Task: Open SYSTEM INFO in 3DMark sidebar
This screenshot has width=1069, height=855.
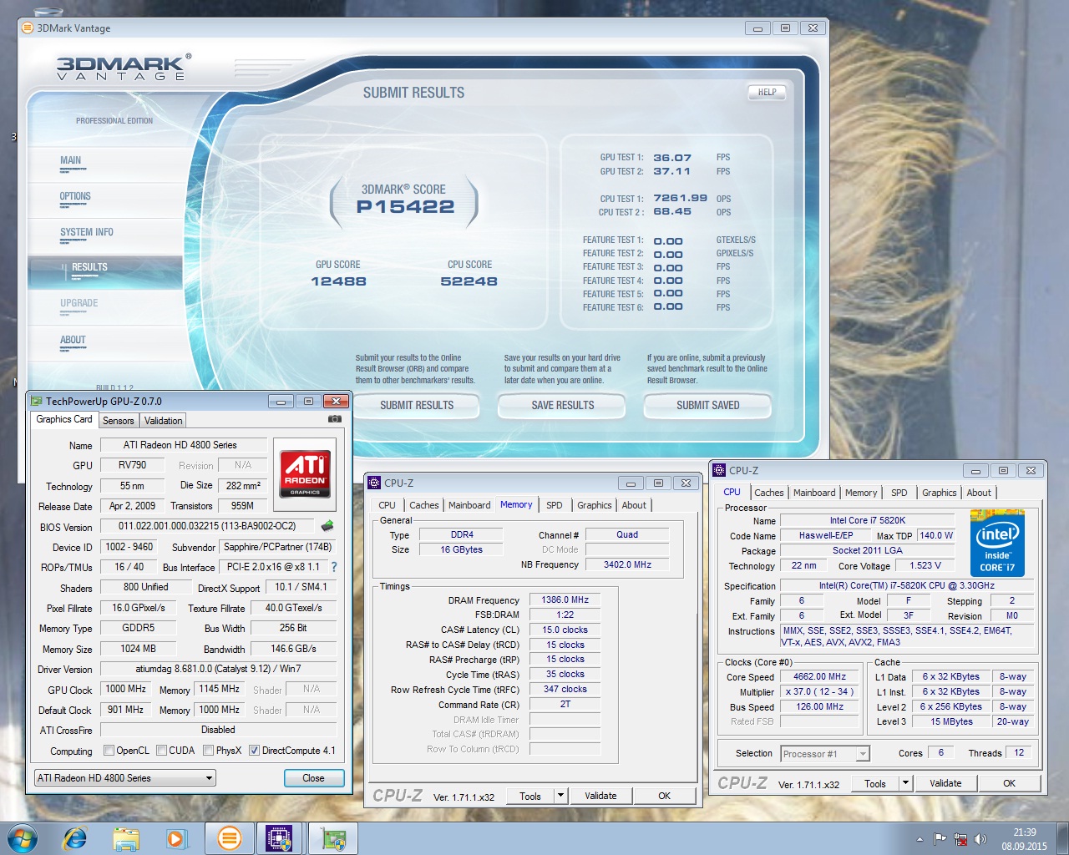Action: click(x=105, y=236)
